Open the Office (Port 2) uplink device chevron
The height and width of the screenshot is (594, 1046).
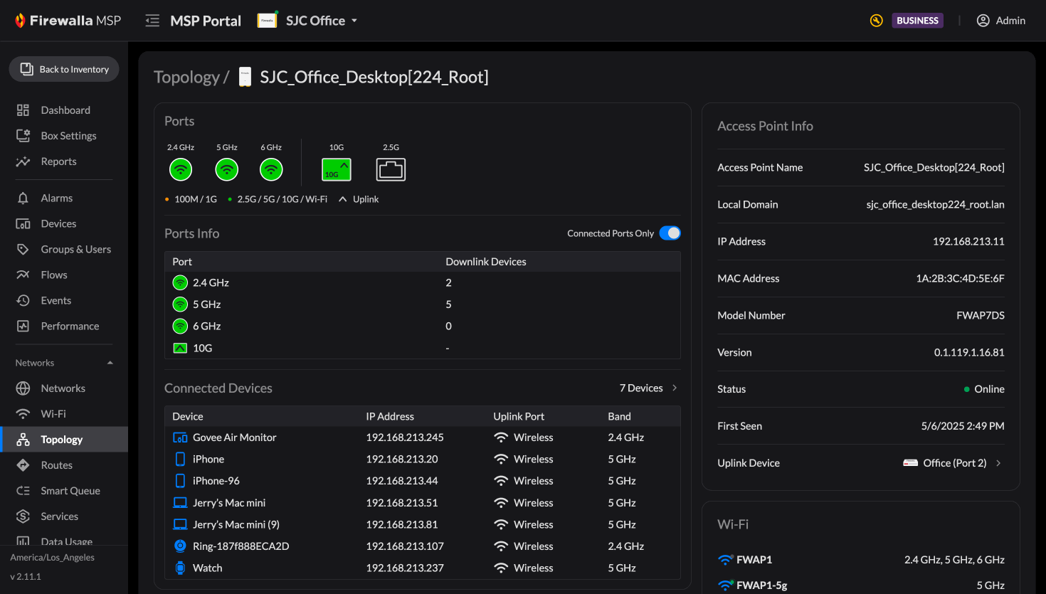[x=999, y=463]
